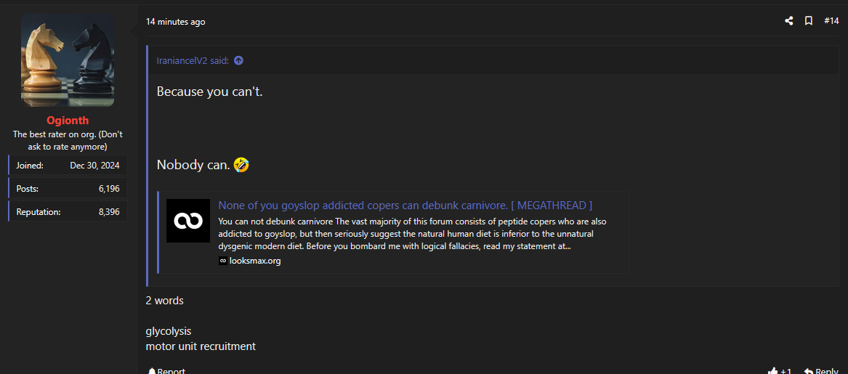Open Ogionth's user profile name
The height and width of the screenshot is (374, 848).
point(68,121)
